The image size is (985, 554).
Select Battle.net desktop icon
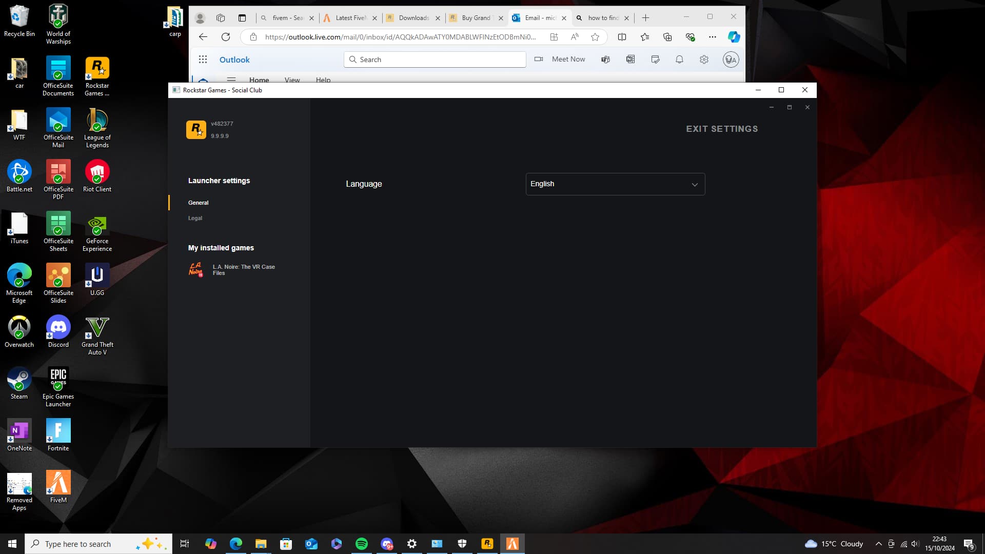coord(19,176)
